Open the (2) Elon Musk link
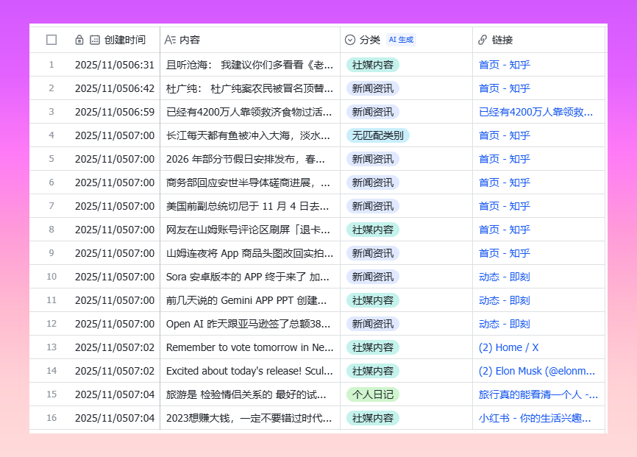The width and height of the screenshot is (637, 457). [537, 371]
